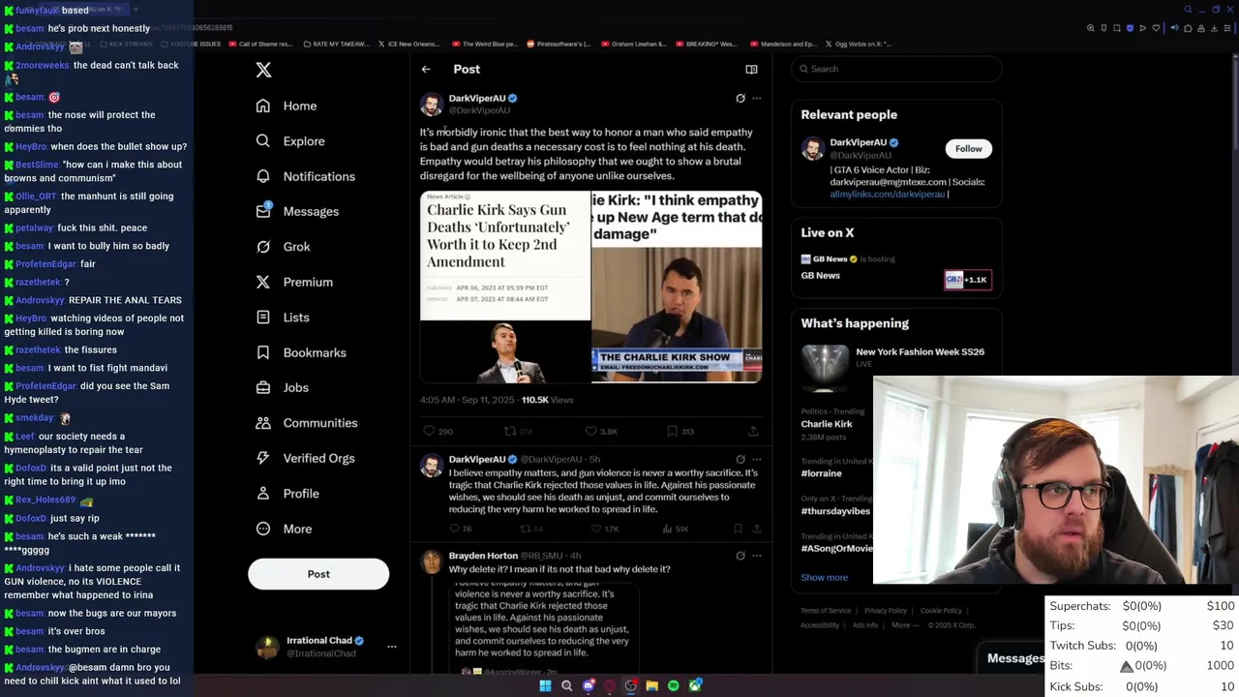Bookmark this page using browser heart icon

tap(1156, 28)
